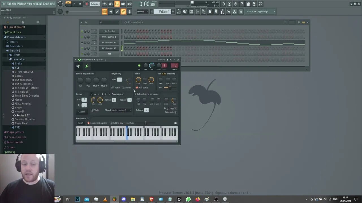The width and height of the screenshot is (362, 203).
Task: Click the Reset root note button
Action: point(81,123)
